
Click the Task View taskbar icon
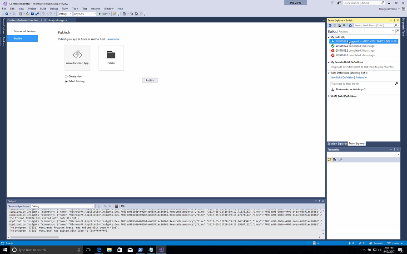pos(88,250)
